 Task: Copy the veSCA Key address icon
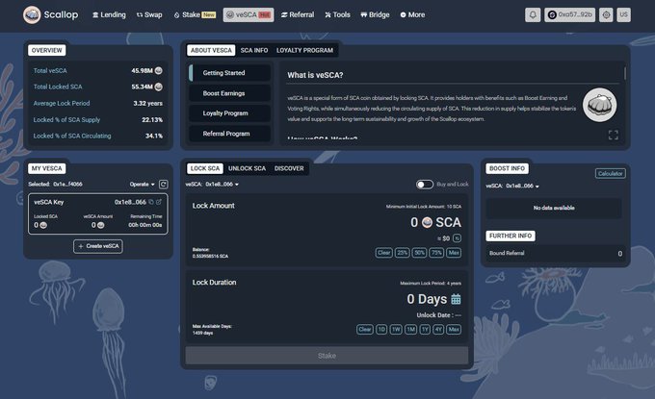pos(151,202)
